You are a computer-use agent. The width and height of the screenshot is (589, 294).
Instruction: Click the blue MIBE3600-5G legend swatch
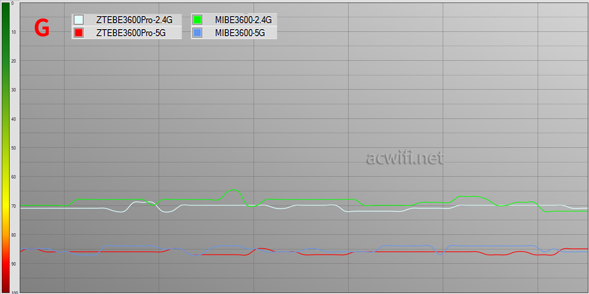[x=198, y=33]
